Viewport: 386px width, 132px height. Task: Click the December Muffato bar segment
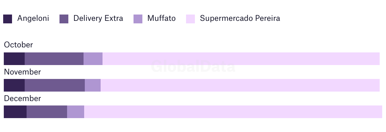tap(76, 112)
